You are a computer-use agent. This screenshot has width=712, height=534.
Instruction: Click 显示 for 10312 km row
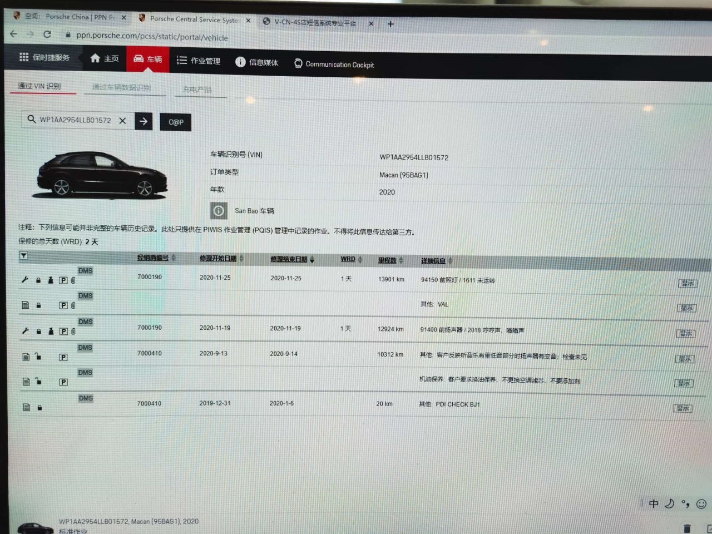pos(685,359)
